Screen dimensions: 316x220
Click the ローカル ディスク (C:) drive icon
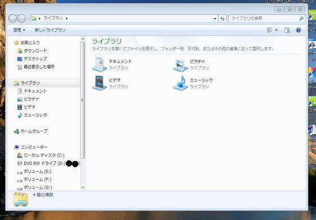[x=20, y=155]
